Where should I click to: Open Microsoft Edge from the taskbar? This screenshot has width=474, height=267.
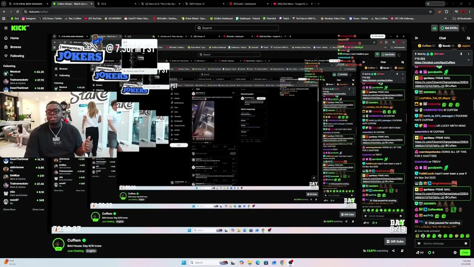point(258,263)
